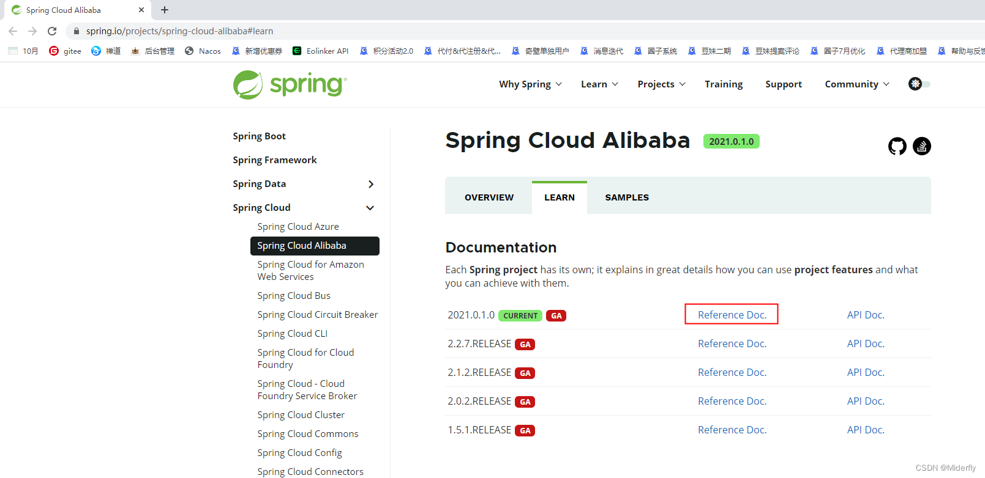Open the Stack Overflow icon link
985x478 pixels.
point(921,146)
